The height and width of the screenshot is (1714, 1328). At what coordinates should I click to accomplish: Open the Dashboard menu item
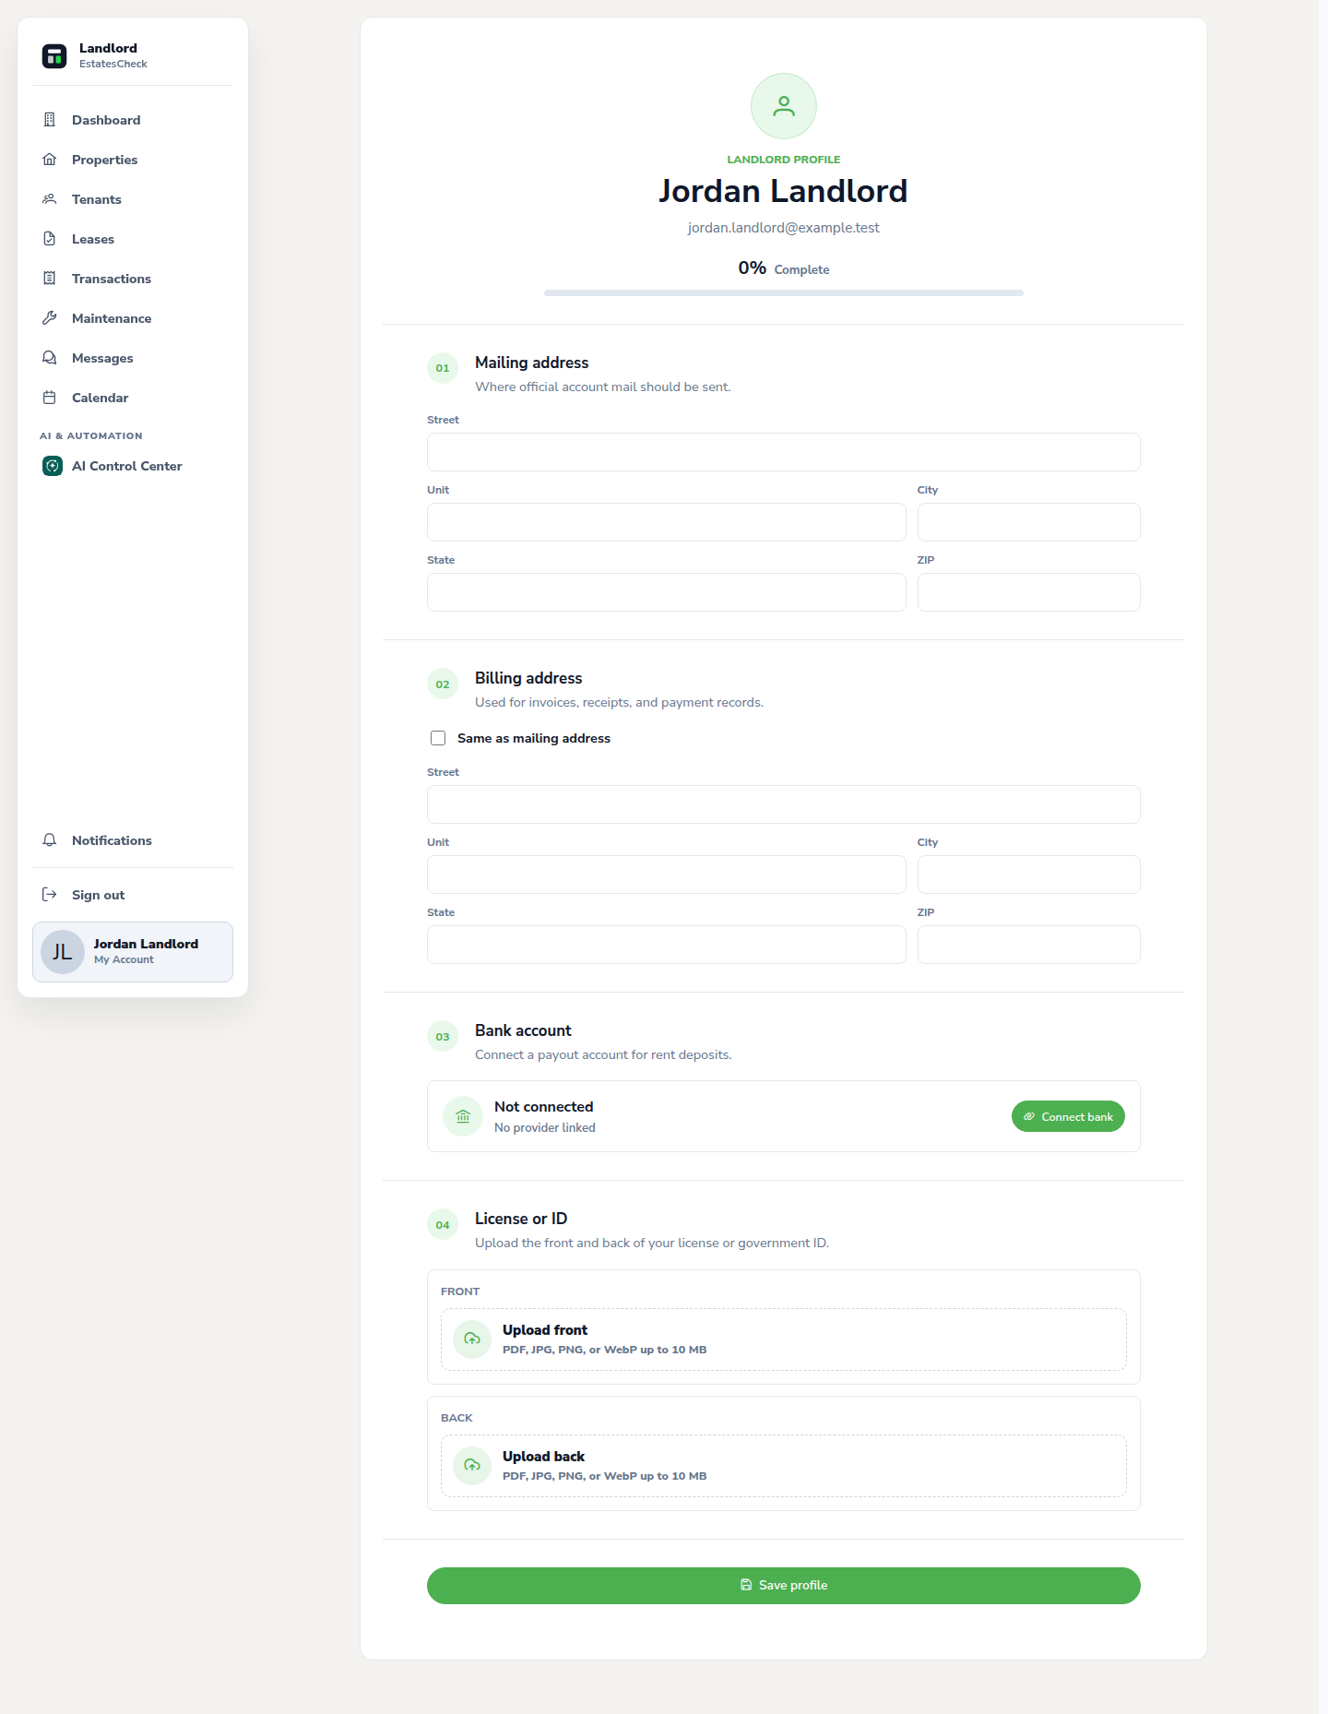pos(133,120)
